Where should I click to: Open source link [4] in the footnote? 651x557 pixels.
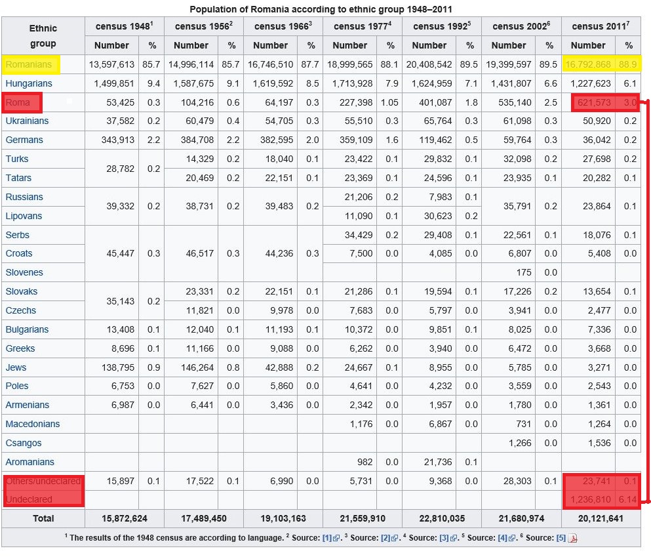[502, 538]
